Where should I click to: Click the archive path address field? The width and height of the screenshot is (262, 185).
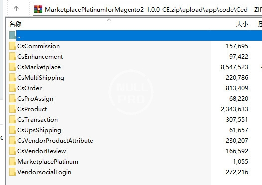pos(147,9)
